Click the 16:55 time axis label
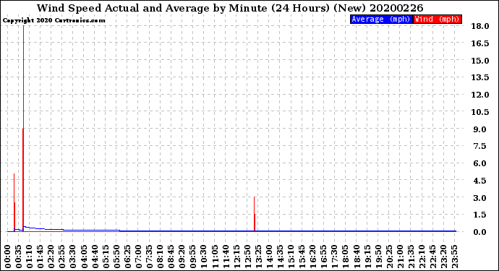 pyautogui.click(x=324, y=257)
